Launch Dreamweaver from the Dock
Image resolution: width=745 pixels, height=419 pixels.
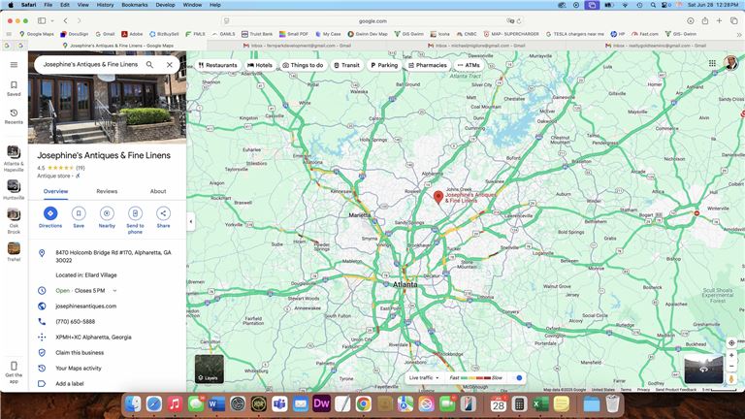322,403
